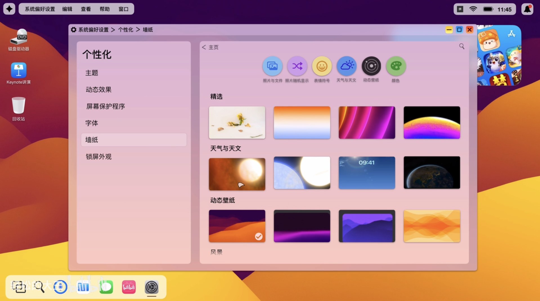Go back to 主页 with chevron
540x301 pixels.
pyautogui.click(x=210, y=47)
